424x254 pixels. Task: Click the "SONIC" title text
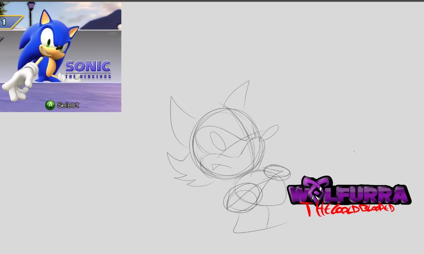(88, 66)
